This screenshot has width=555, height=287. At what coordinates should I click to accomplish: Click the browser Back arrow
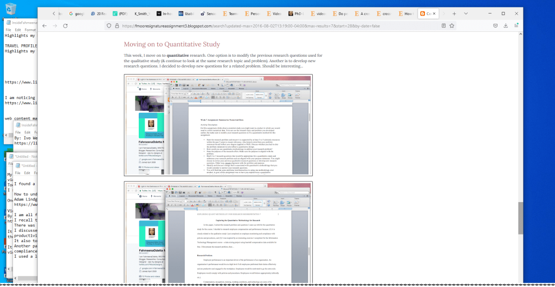(44, 25)
